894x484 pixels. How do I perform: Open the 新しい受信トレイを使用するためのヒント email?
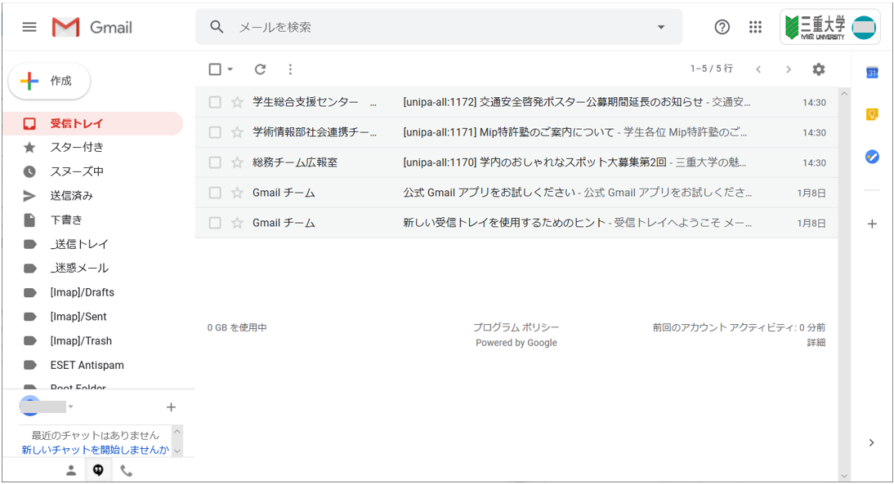tap(516, 223)
